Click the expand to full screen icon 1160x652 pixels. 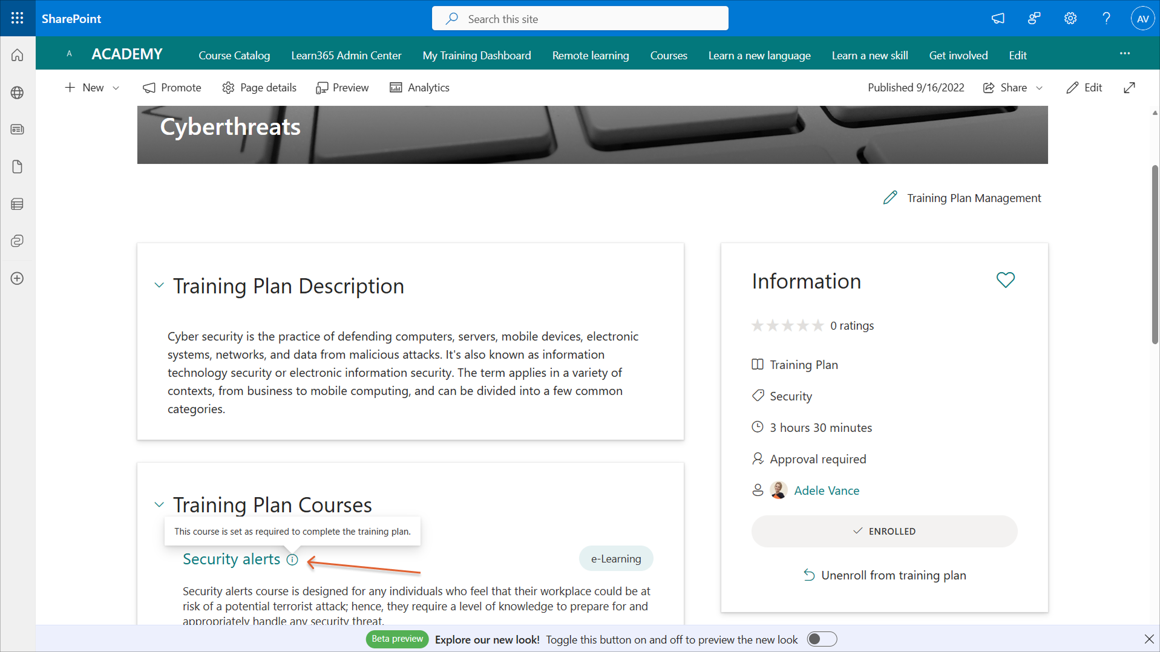(x=1129, y=88)
